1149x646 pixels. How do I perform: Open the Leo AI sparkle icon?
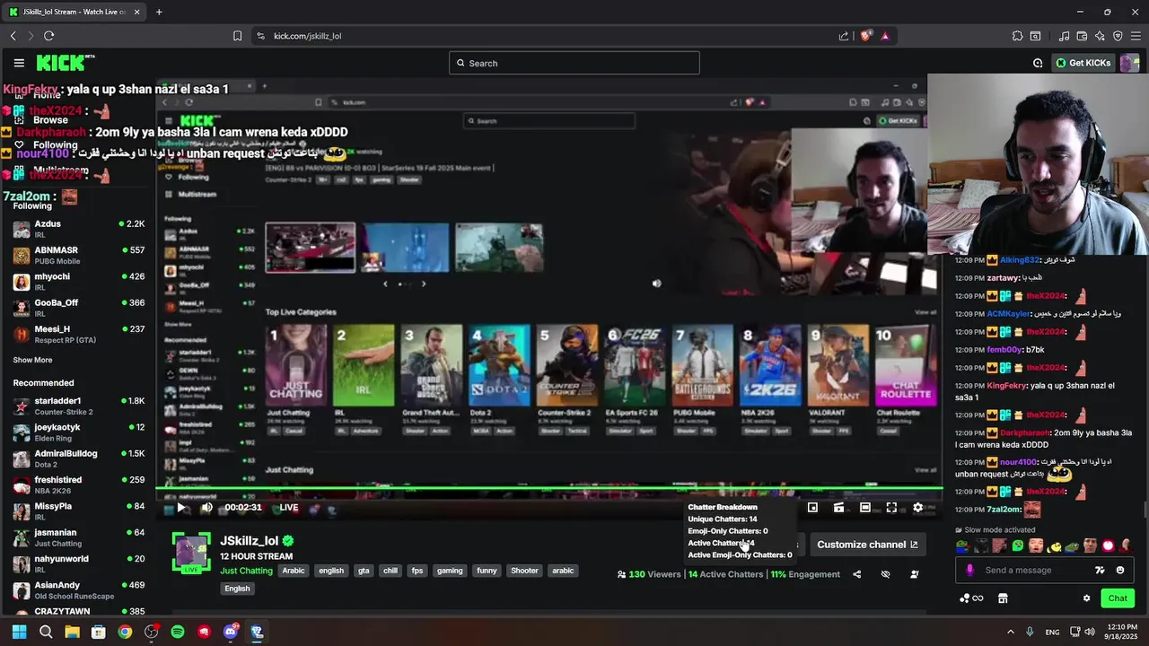[1100, 36]
